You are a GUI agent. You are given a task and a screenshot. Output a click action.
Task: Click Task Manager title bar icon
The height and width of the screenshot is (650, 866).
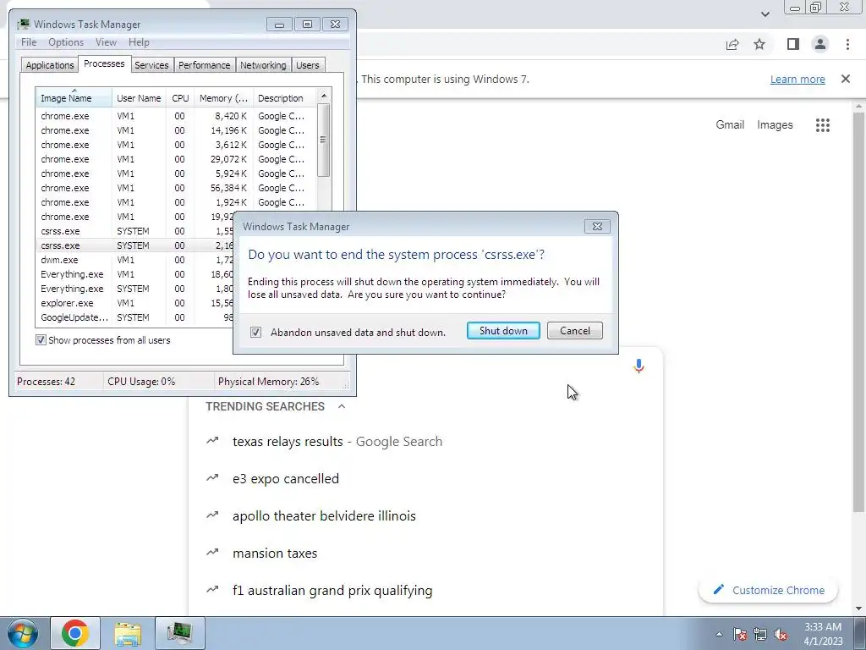point(23,25)
